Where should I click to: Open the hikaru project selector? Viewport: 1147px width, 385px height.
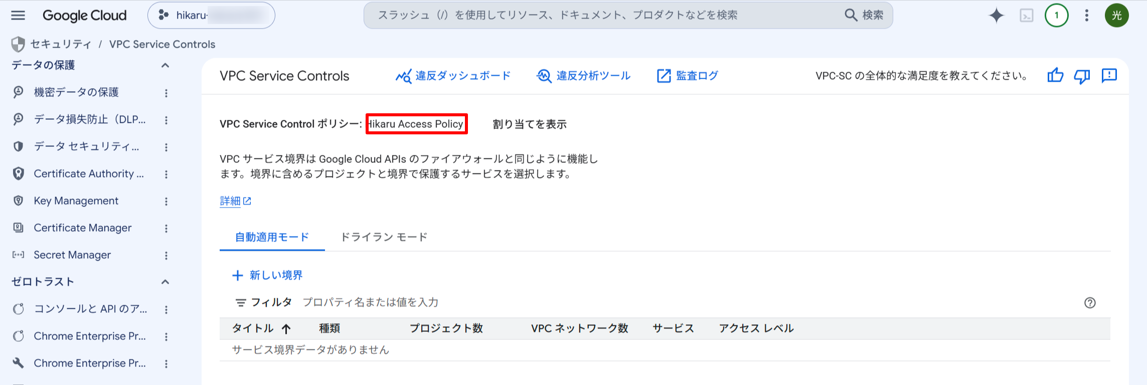tap(211, 16)
